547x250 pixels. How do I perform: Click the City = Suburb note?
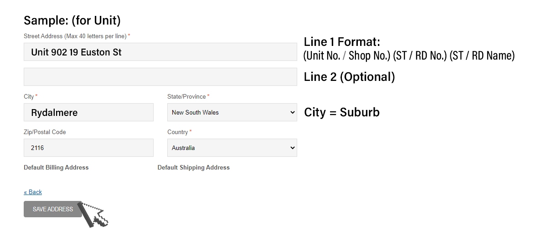pyautogui.click(x=342, y=112)
